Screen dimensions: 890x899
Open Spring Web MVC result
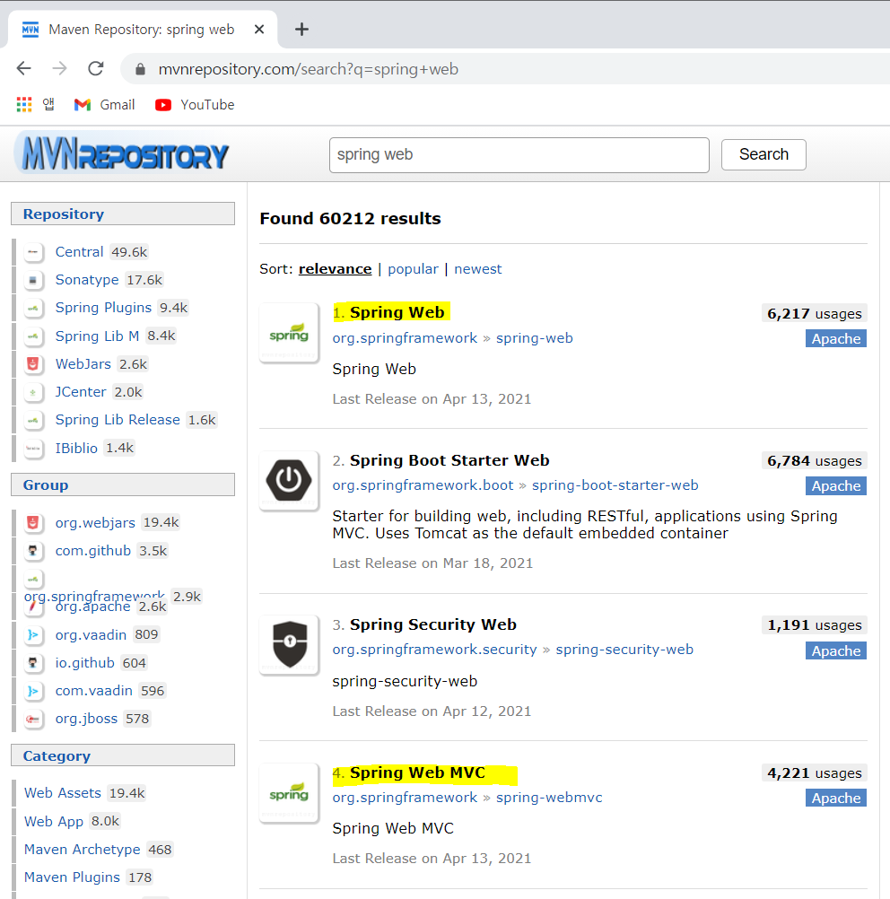[417, 772]
